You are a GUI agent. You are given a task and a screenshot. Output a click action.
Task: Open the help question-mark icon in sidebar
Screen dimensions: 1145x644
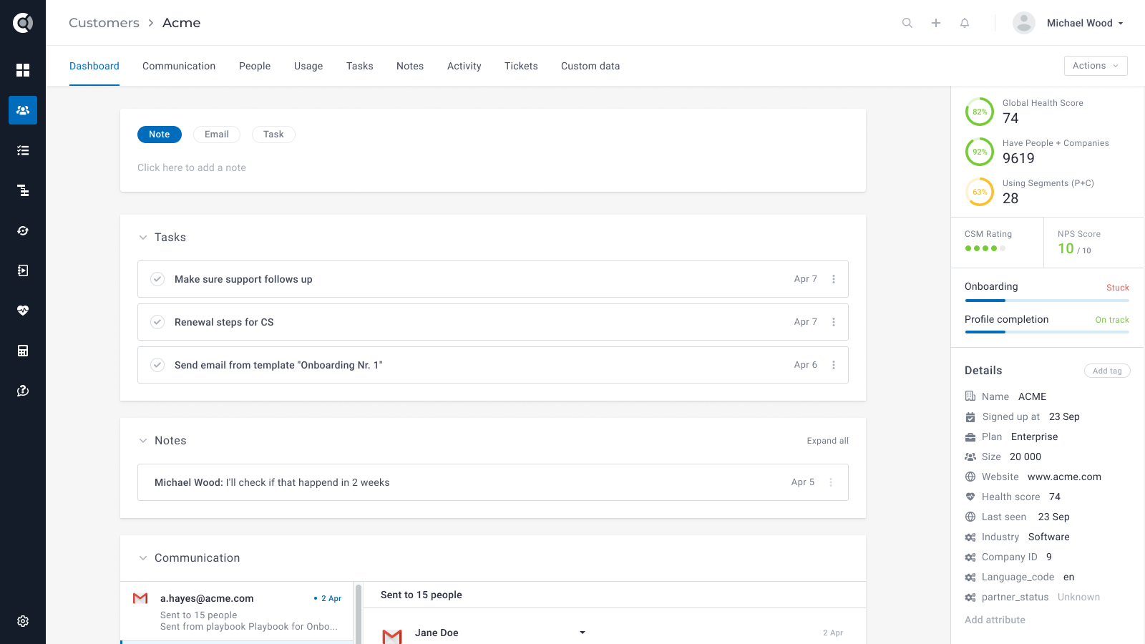(x=23, y=391)
